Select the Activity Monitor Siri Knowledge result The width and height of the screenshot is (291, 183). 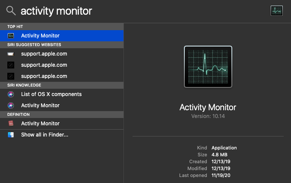pos(62,105)
